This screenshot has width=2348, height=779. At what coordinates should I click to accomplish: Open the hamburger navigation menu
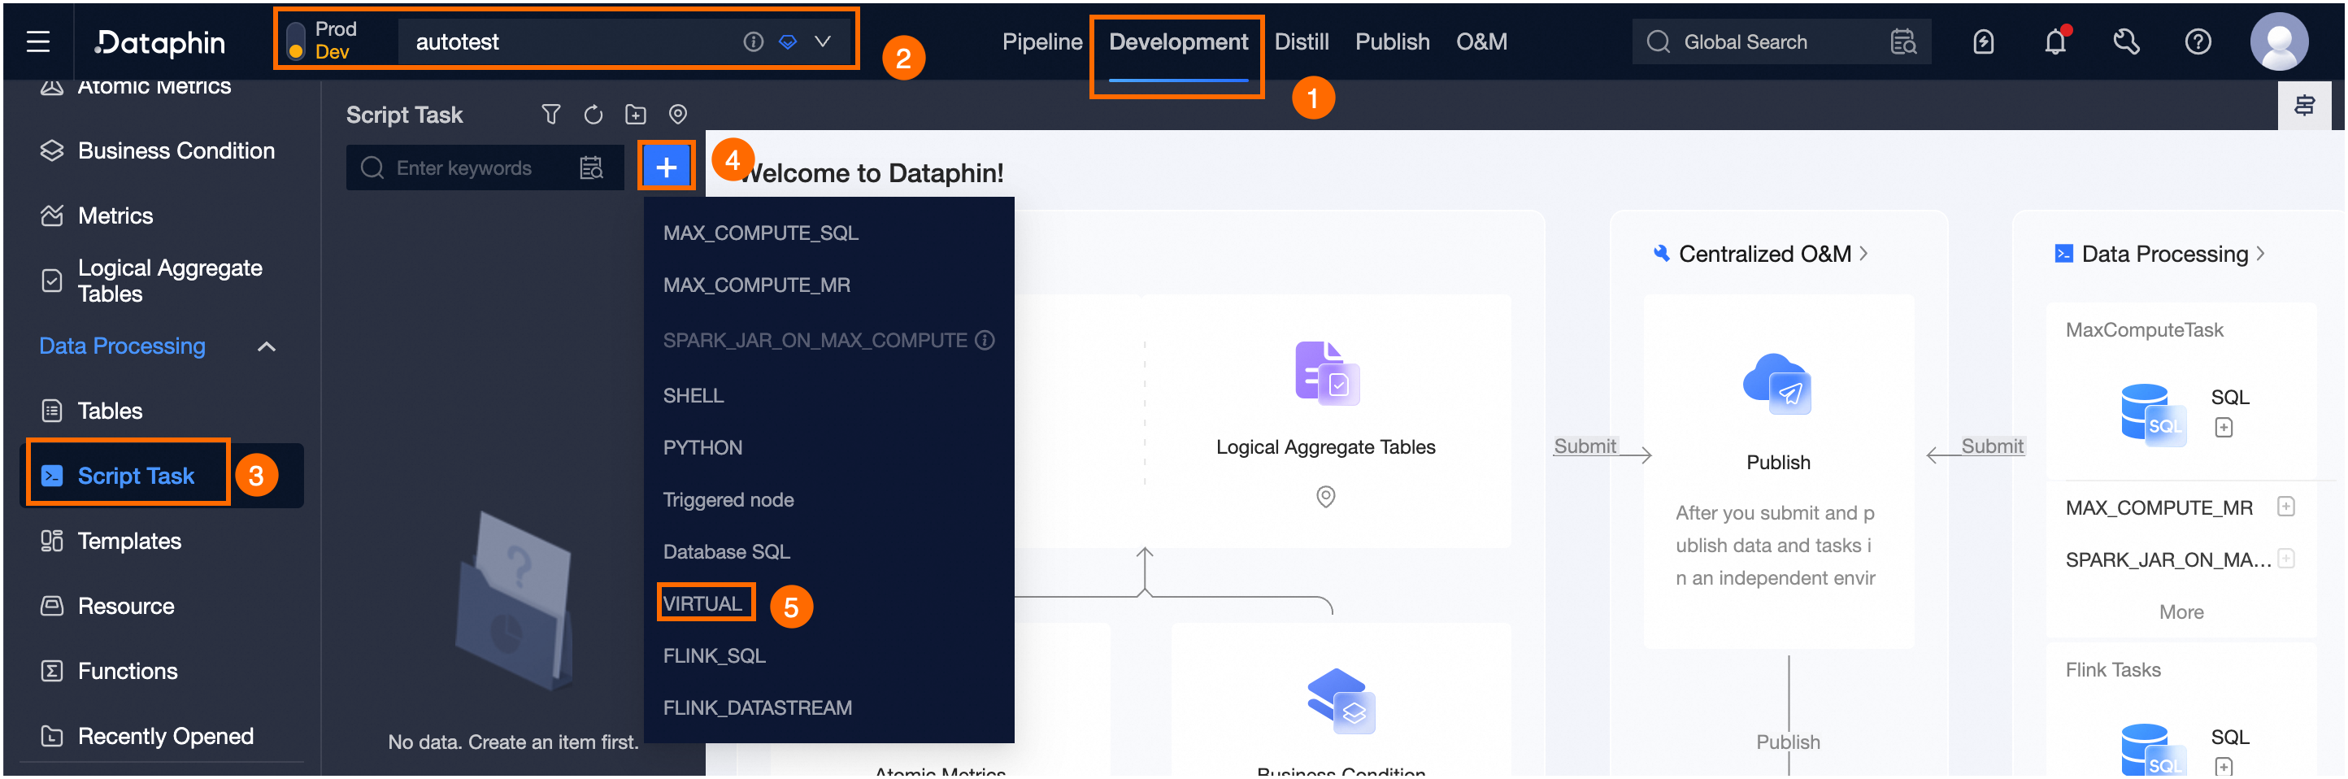click(x=37, y=42)
